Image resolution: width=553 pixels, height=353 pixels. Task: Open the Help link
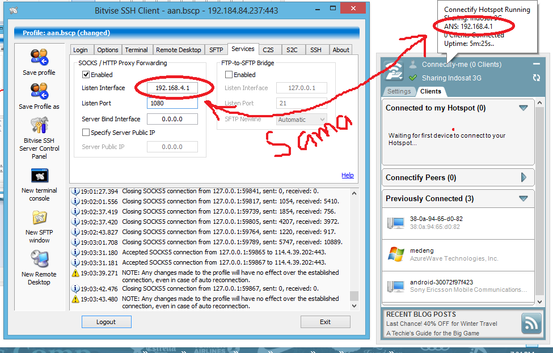[347, 175]
